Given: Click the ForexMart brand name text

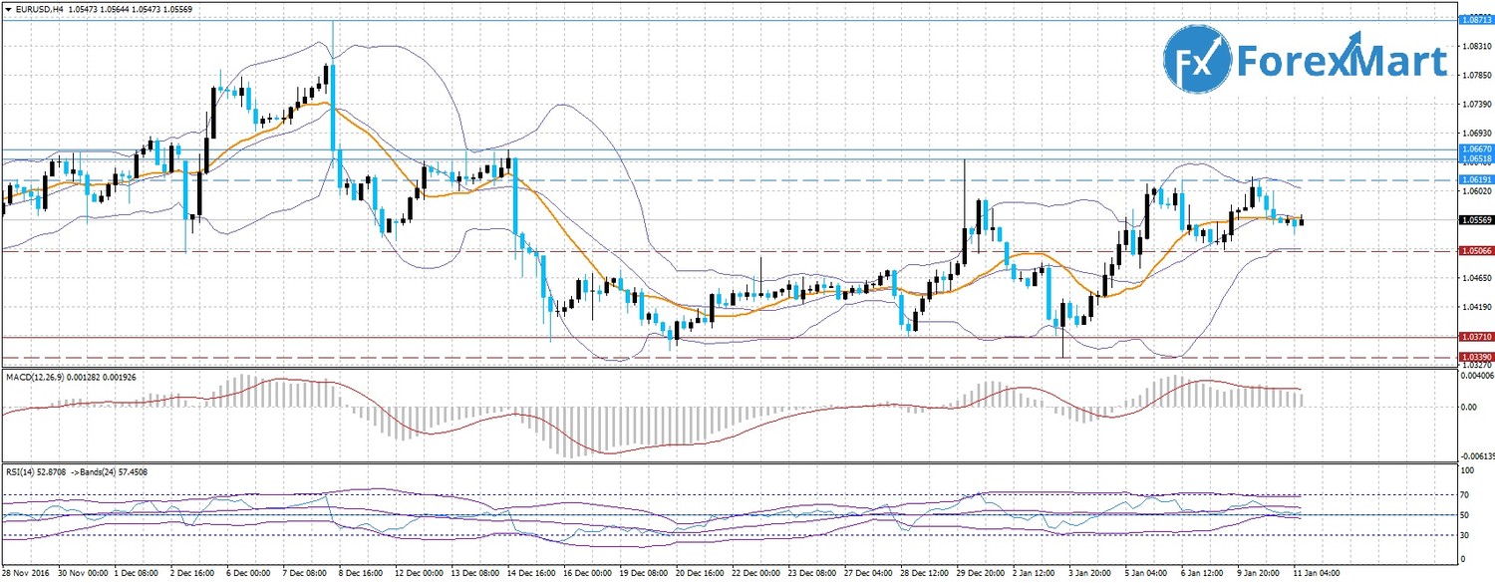Looking at the screenshot, I should tap(1342, 62).
